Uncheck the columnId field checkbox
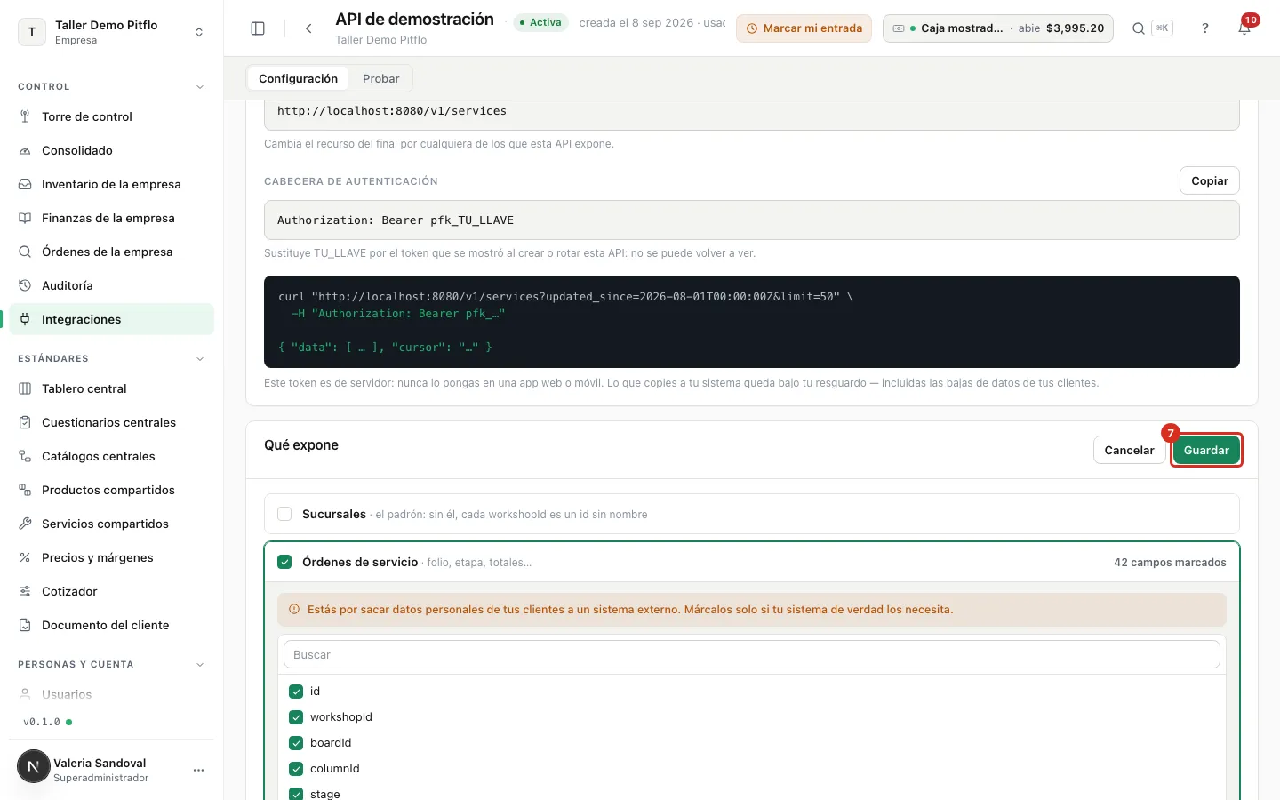 pos(296,768)
